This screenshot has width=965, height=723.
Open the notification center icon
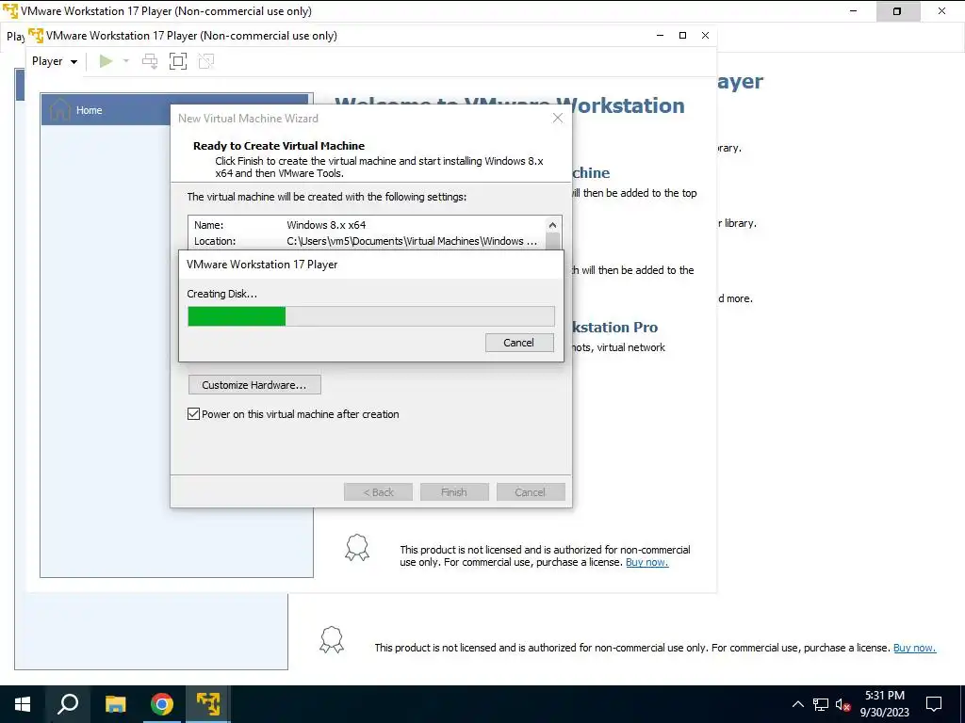[934, 704]
